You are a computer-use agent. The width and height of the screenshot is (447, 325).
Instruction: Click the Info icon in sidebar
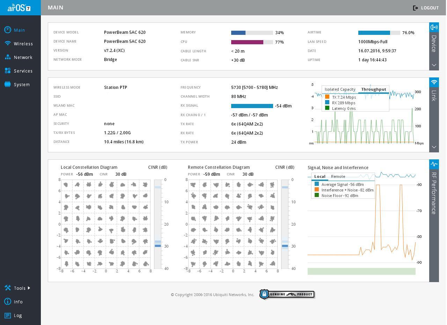[x=8, y=302]
